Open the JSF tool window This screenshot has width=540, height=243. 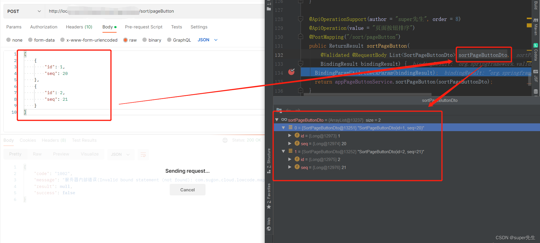pyautogui.click(x=536, y=76)
